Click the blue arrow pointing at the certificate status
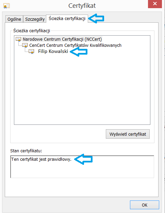 [x=84, y=159]
